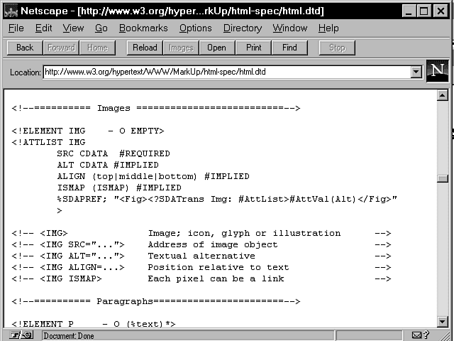Open the mail envelope icon in status bar
The height and width of the screenshot is (341, 454).
click(x=416, y=335)
